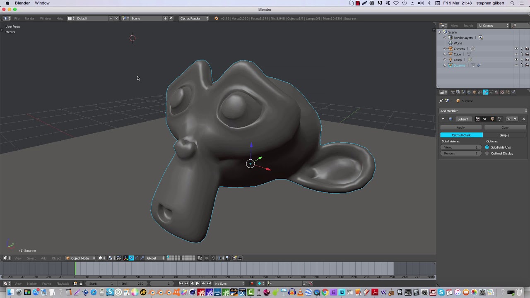Select Simple subdivision type
The width and height of the screenshot is (530, 298).
click(x=504, y=135)
